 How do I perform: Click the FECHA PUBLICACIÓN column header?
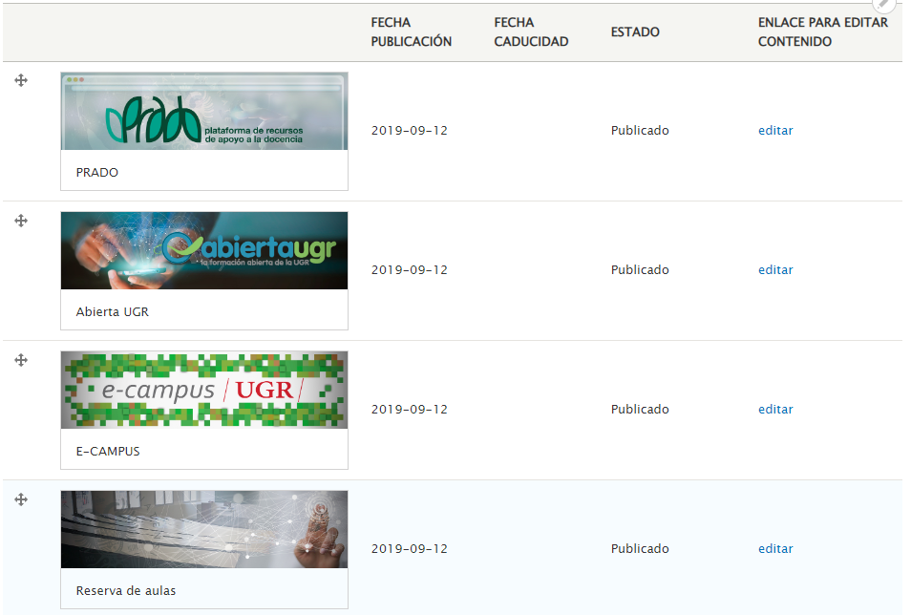tap(411, 32)
